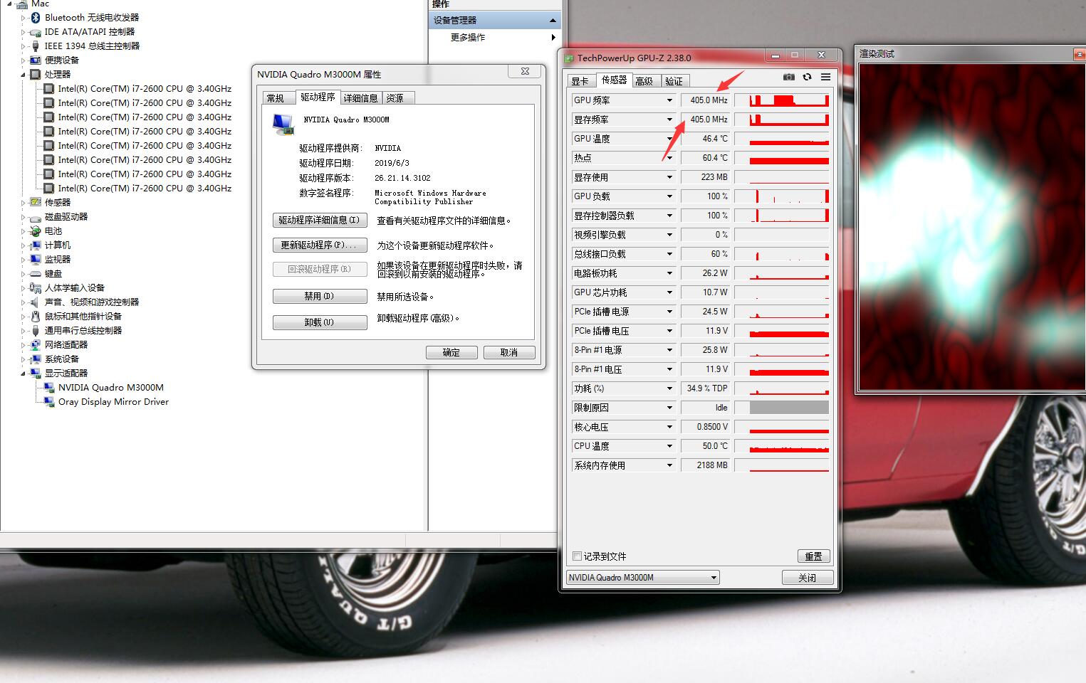This screenshot has width=1086, height=683.
Task: Click the monitors category icon
Action: click(36, 259)
